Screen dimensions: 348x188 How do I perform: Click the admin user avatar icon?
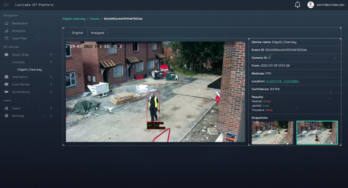tap(311, 5)
